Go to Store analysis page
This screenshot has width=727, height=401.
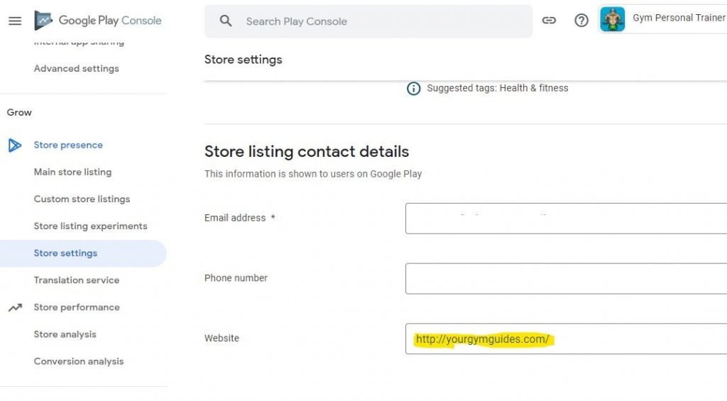[x=65, y=334]
